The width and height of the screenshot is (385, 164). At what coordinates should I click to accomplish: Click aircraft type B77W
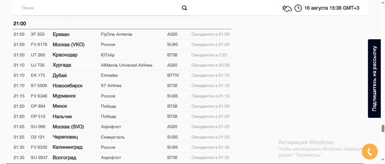[173, 75]
